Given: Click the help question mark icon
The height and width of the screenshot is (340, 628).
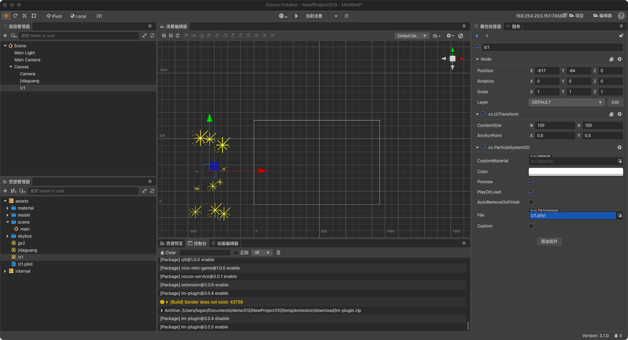Looking at the screenshot, I should [x=621, y=16].
